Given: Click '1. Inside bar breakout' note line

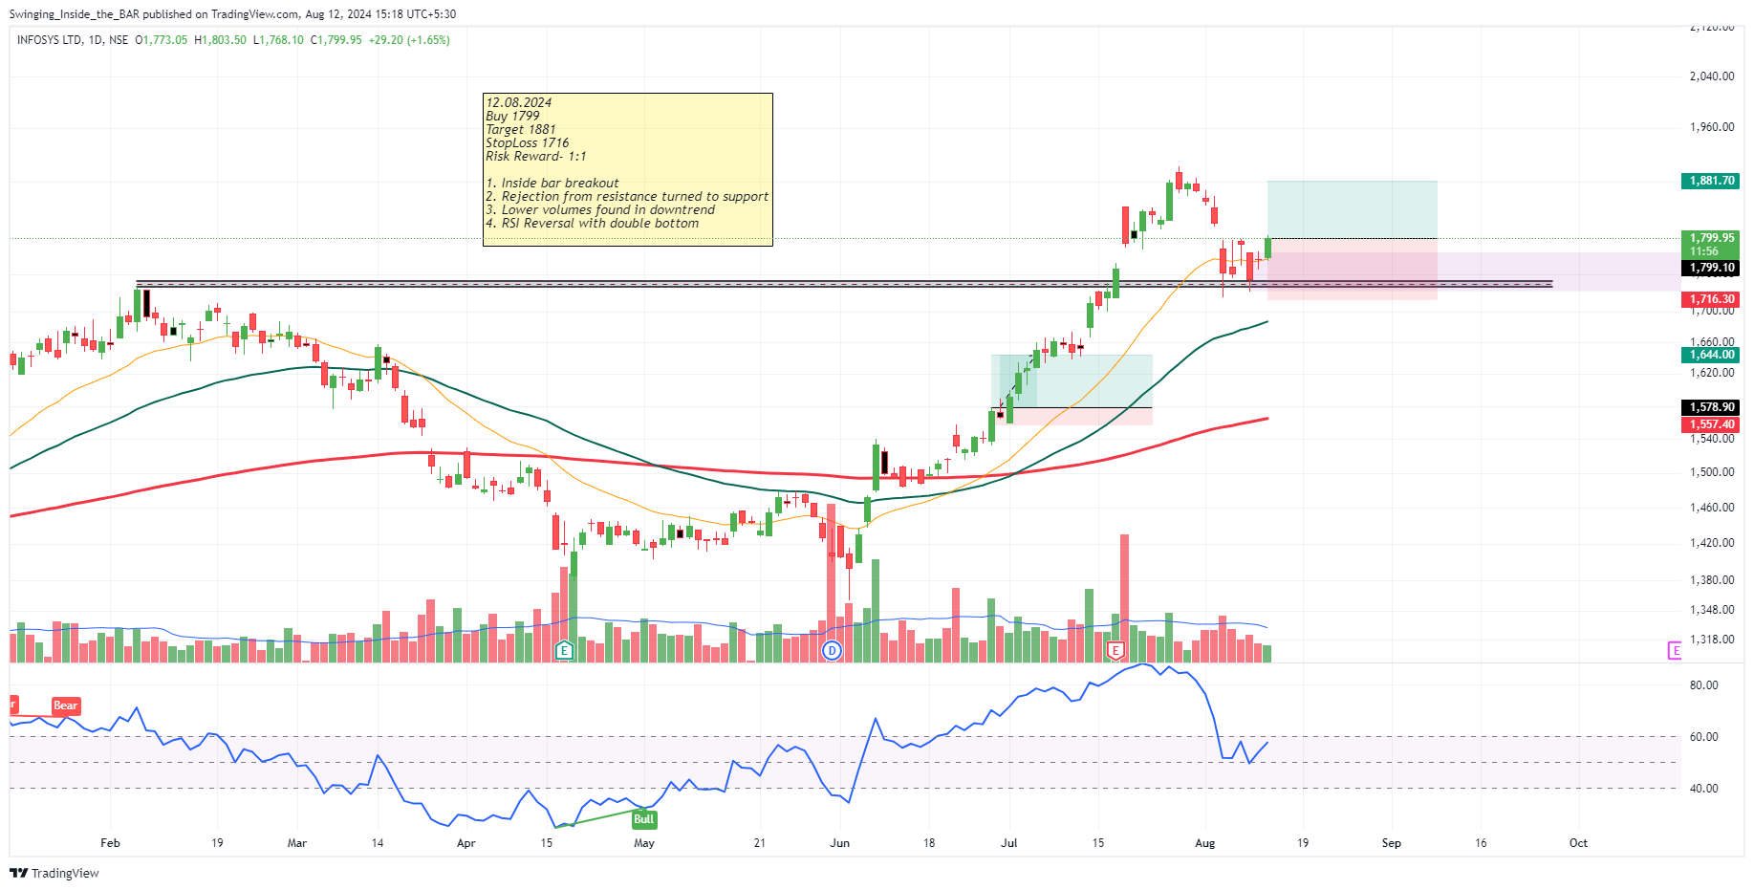Looking at the screenshot, I should pos(552,183).
